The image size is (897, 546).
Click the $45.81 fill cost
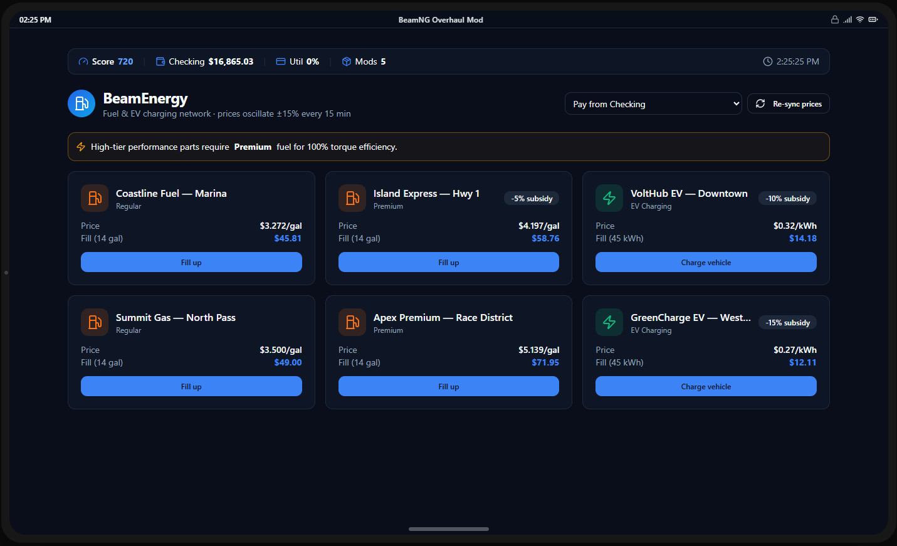[x=288, y=238]
